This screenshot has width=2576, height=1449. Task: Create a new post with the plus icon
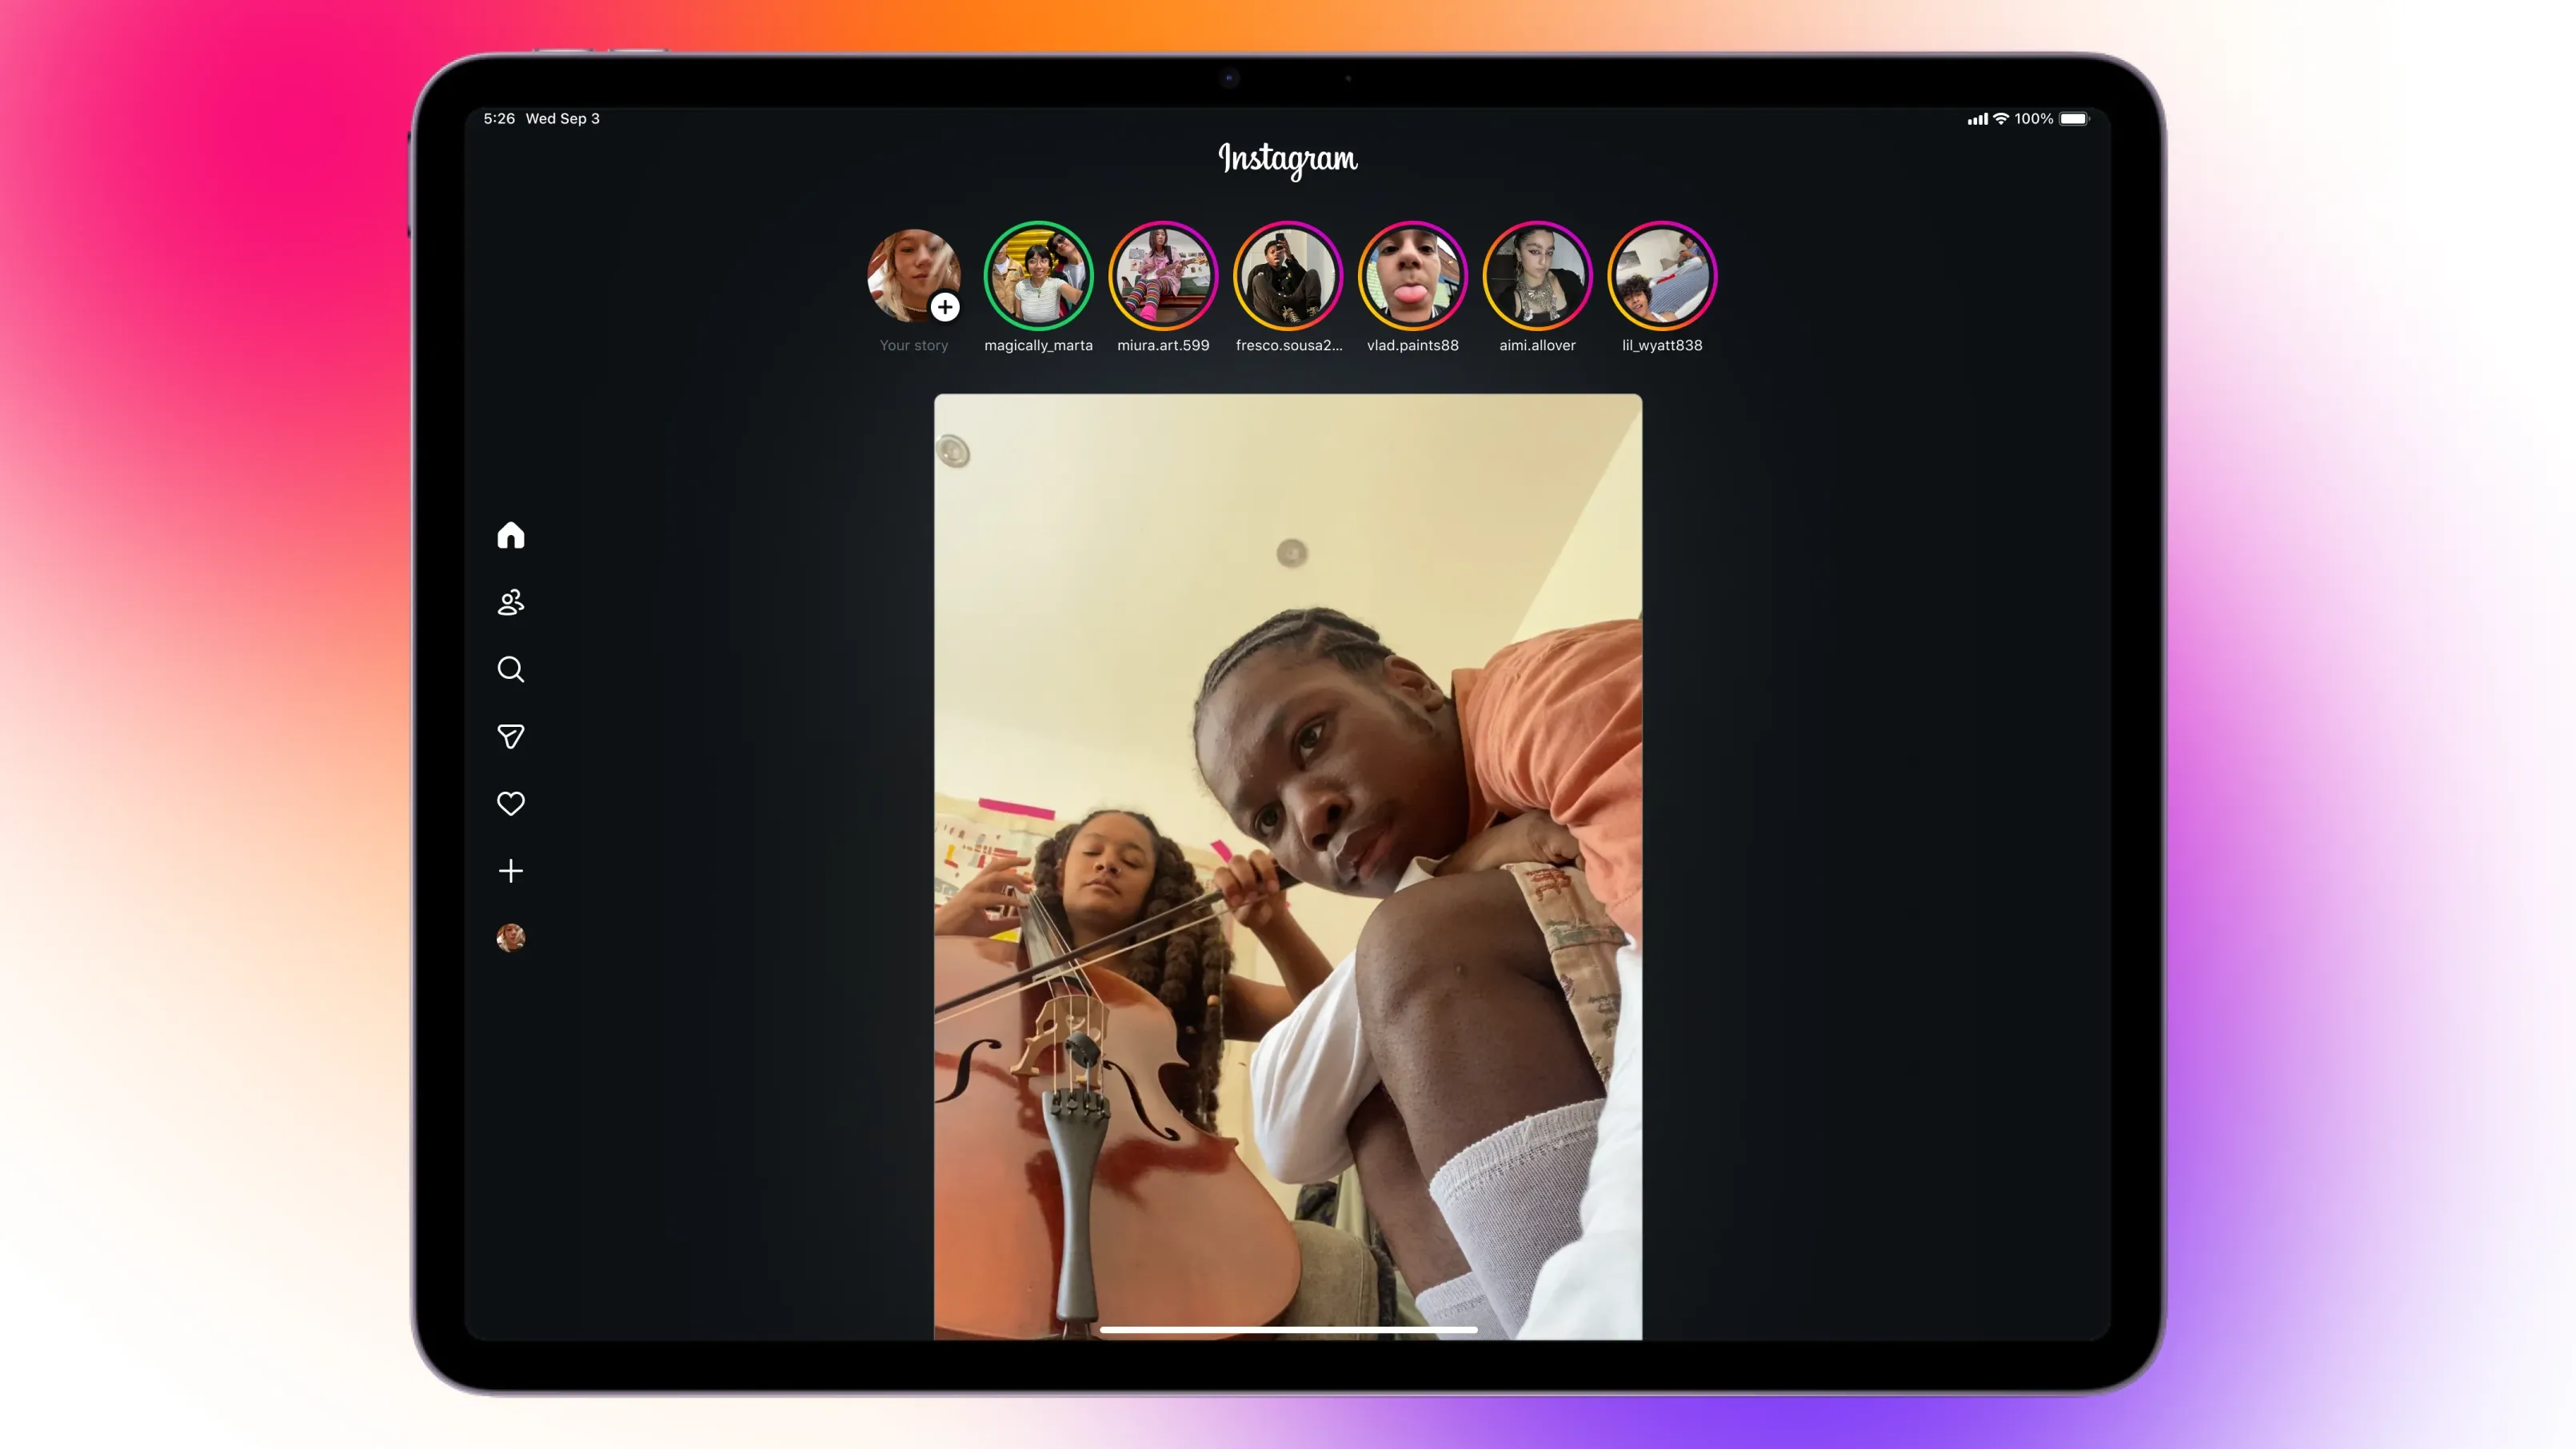pyautogui.click(x=511, y=870)
